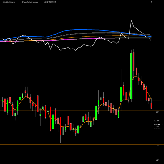164x164 pixels.
Task: Click the peak of the white indicator line
Action: click(131, 20)
